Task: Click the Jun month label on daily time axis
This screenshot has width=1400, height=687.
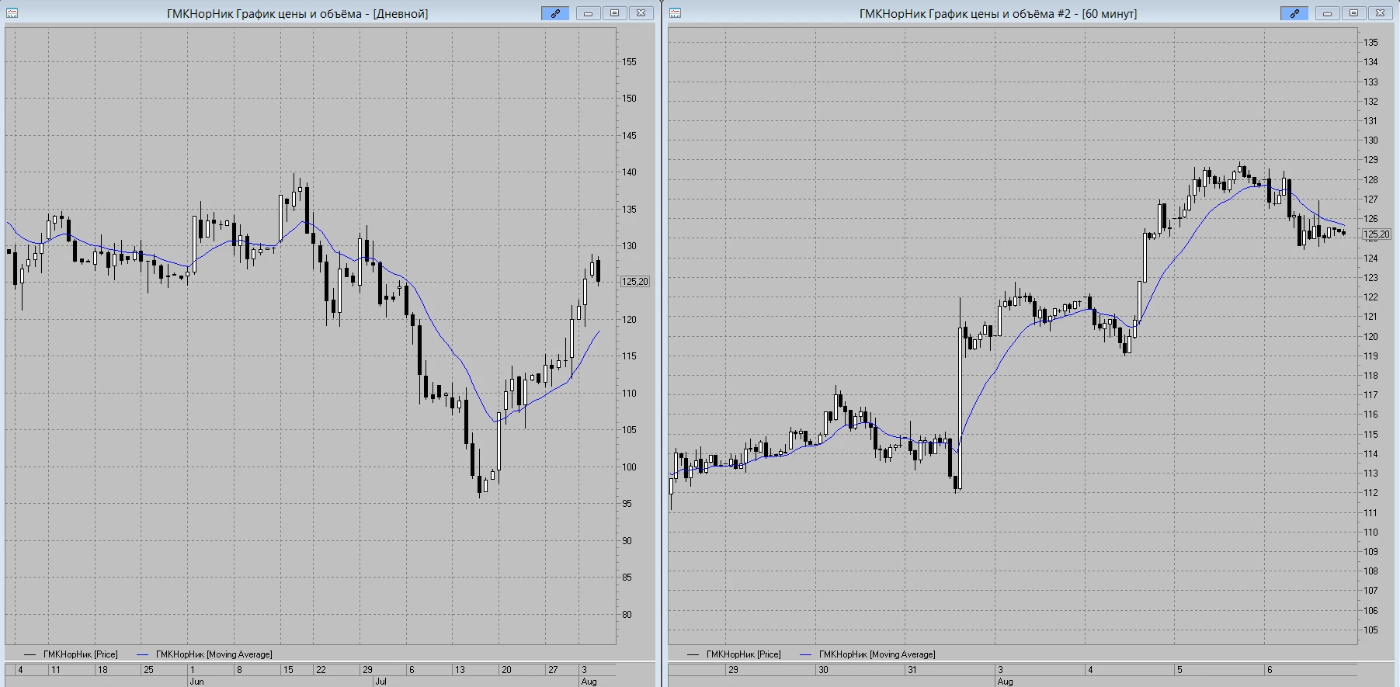Action: tap(196, 682)
